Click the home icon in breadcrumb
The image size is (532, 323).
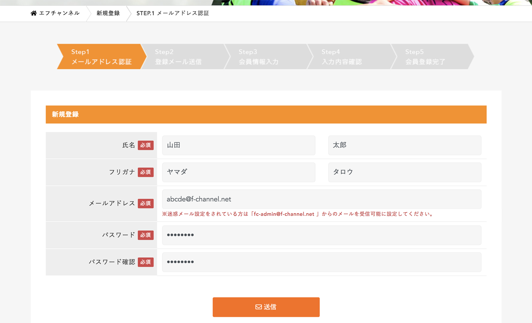34,13
